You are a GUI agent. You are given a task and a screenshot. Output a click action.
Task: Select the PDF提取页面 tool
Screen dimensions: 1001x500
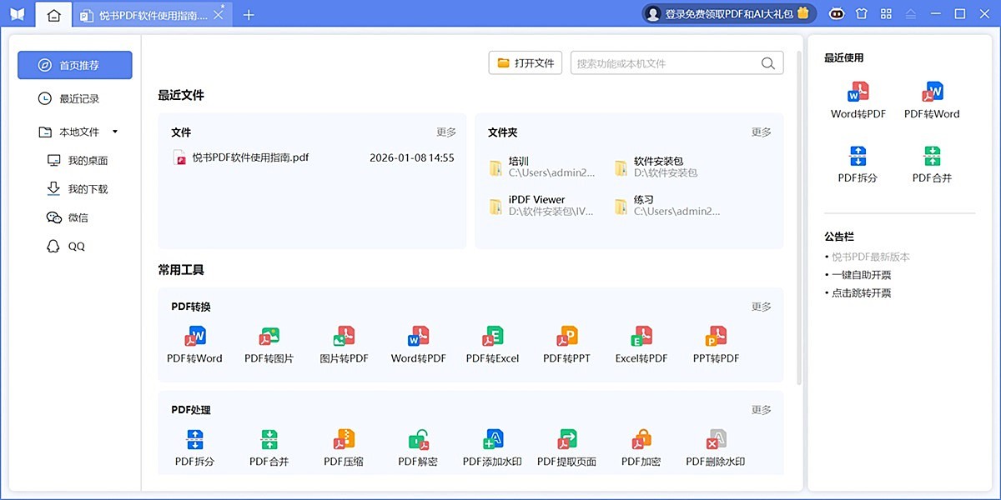[565, 444]
